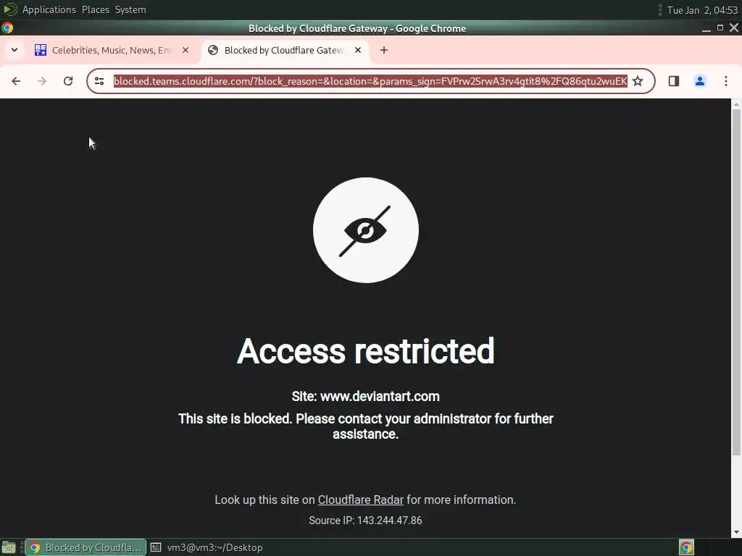Select the blocked.teams.cloudflare.com address bar

click(370, 81)
